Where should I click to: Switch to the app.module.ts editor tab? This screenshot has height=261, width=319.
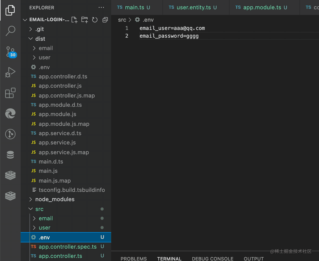pos(262,7)
